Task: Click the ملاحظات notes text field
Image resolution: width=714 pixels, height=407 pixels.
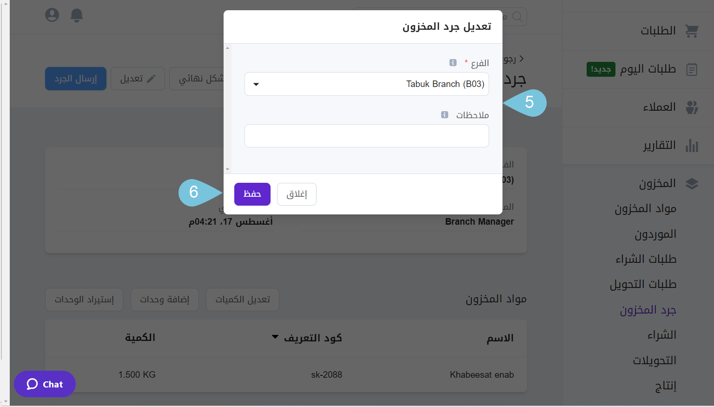Action: 367,136
